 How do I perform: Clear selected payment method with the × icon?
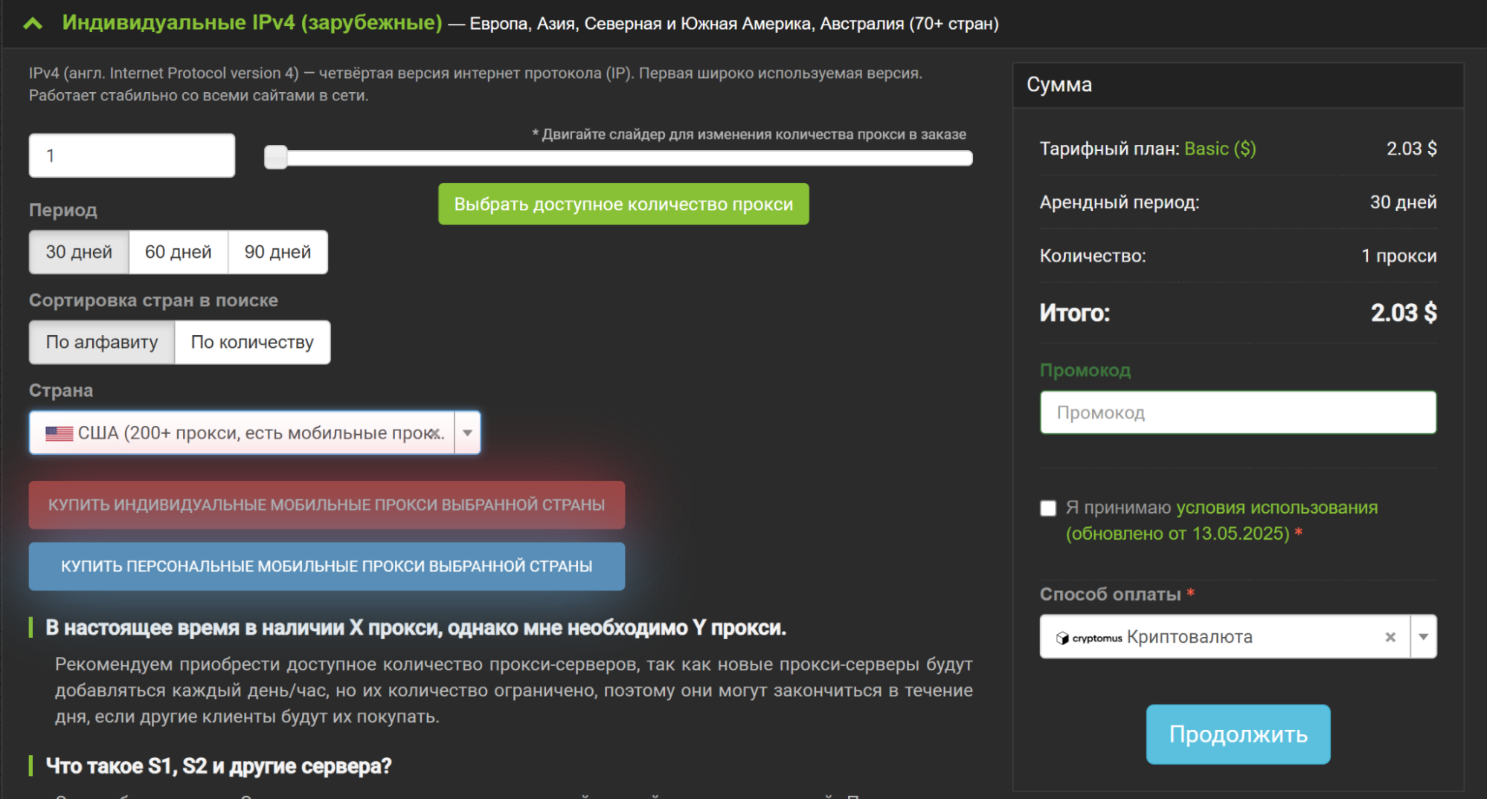click(x=1390, y=636)
